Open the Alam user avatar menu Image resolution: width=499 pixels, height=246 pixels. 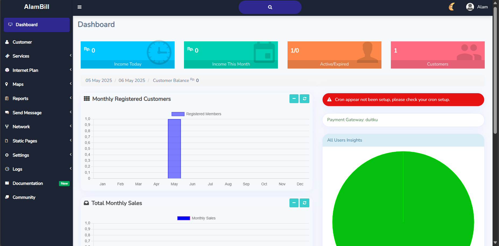pyautogui.click(x=470, y=7)
